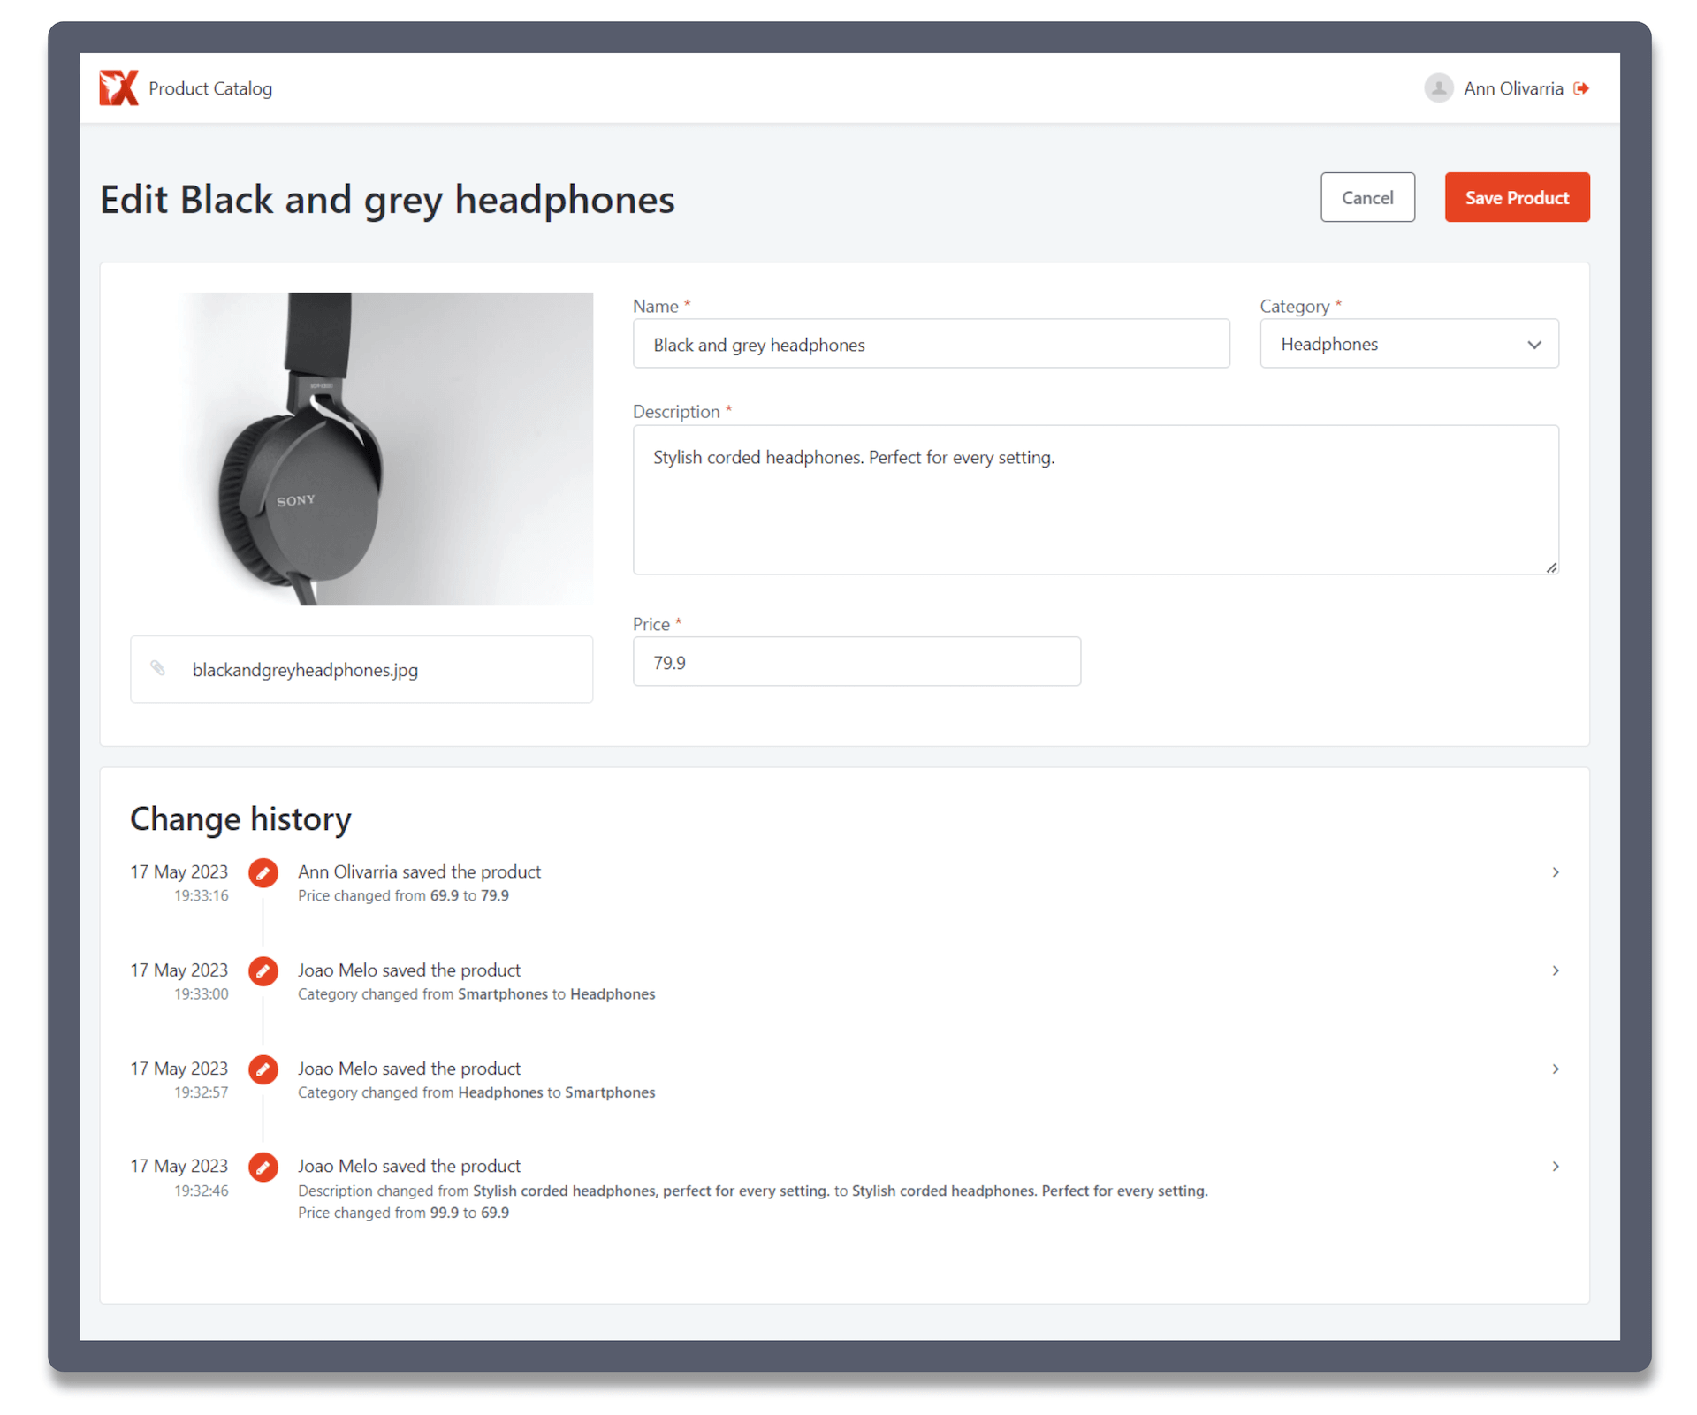Click into the Description text area

pos(1095,499)
